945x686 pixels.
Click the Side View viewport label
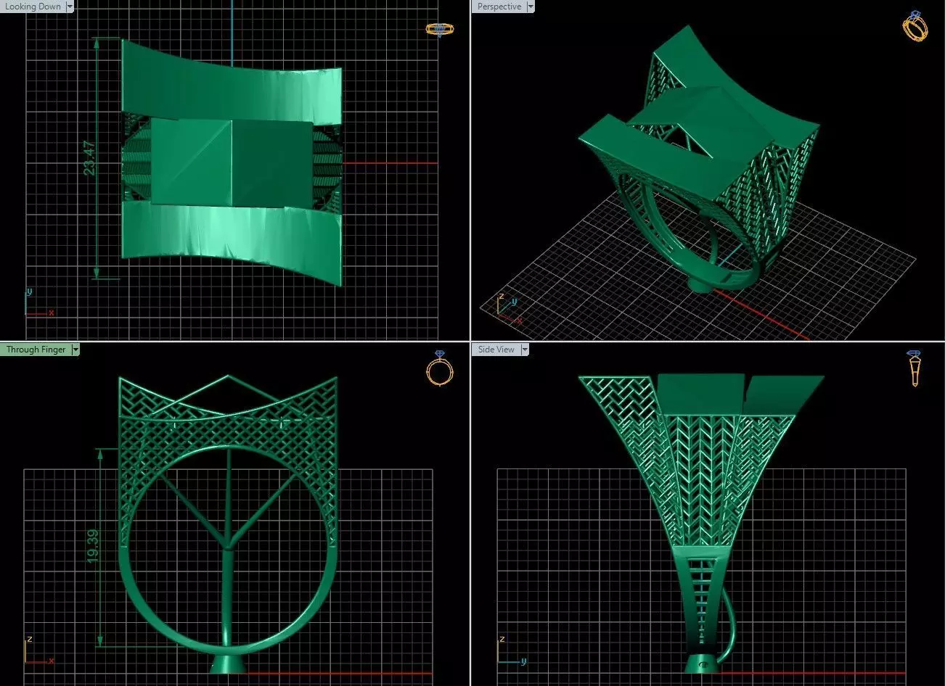(x=496, y=350)
